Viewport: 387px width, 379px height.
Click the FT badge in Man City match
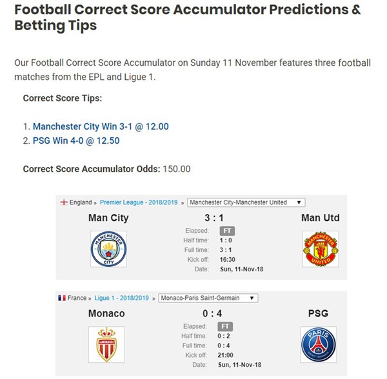point(227,231)
